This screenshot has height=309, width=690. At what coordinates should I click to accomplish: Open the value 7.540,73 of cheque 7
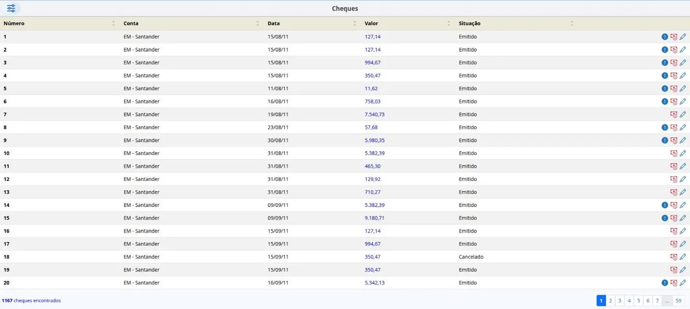375,114
